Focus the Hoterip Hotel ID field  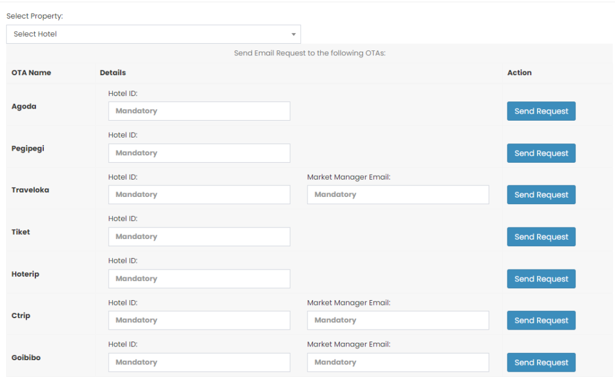199,279
